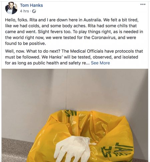Click the 'found to be positive.' line
The height and width of the screenshot is (162, 150).
[25, 43]
